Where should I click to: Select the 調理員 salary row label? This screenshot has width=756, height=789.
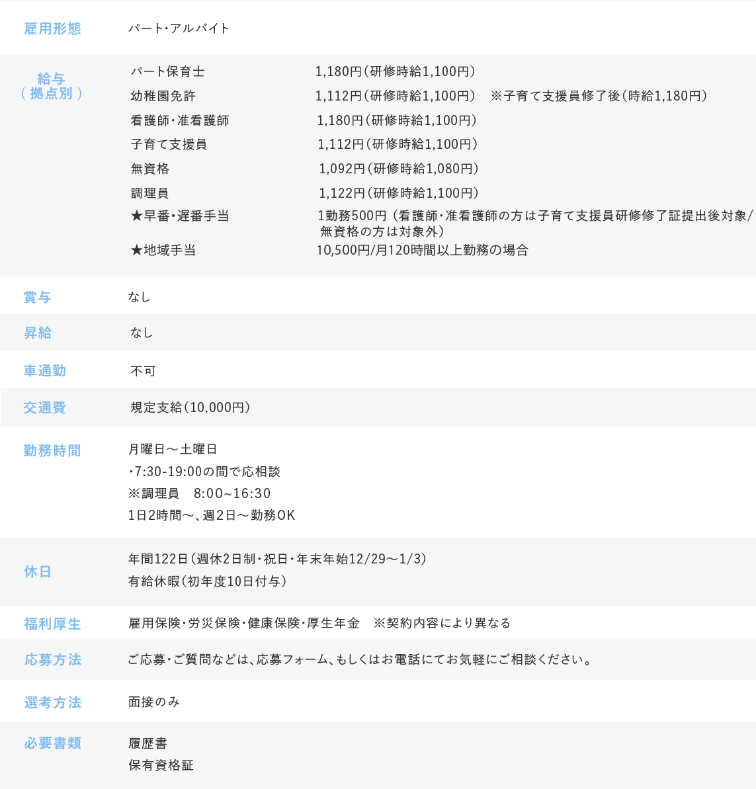coord(150,193)
